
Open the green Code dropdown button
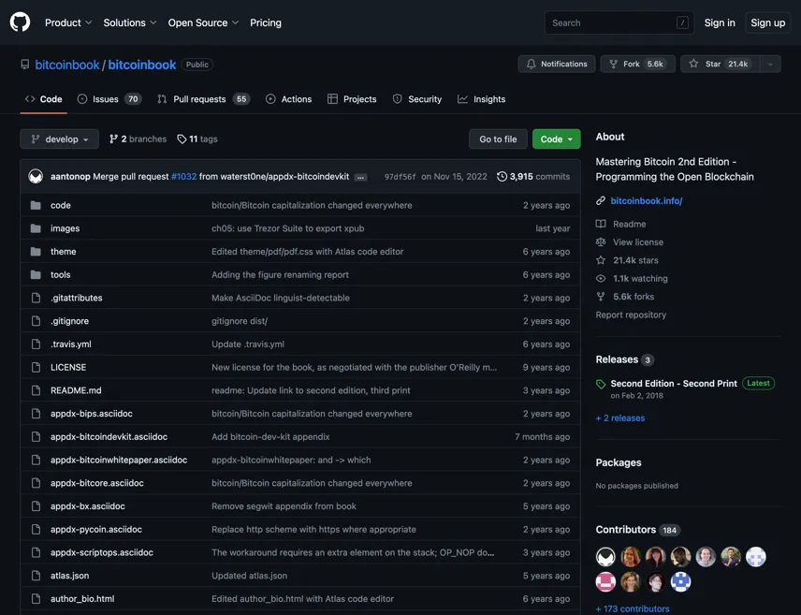557,139
